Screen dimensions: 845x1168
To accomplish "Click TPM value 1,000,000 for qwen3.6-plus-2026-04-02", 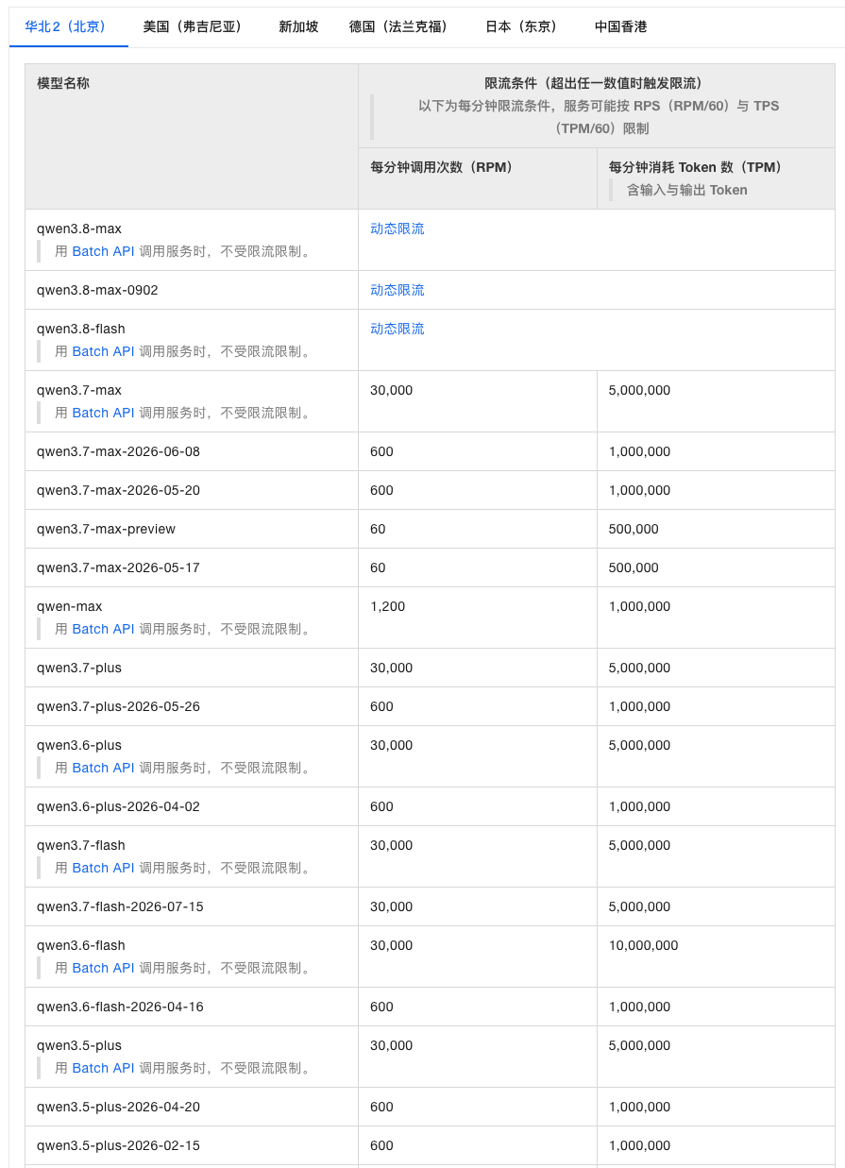I will tap(639, 806).
